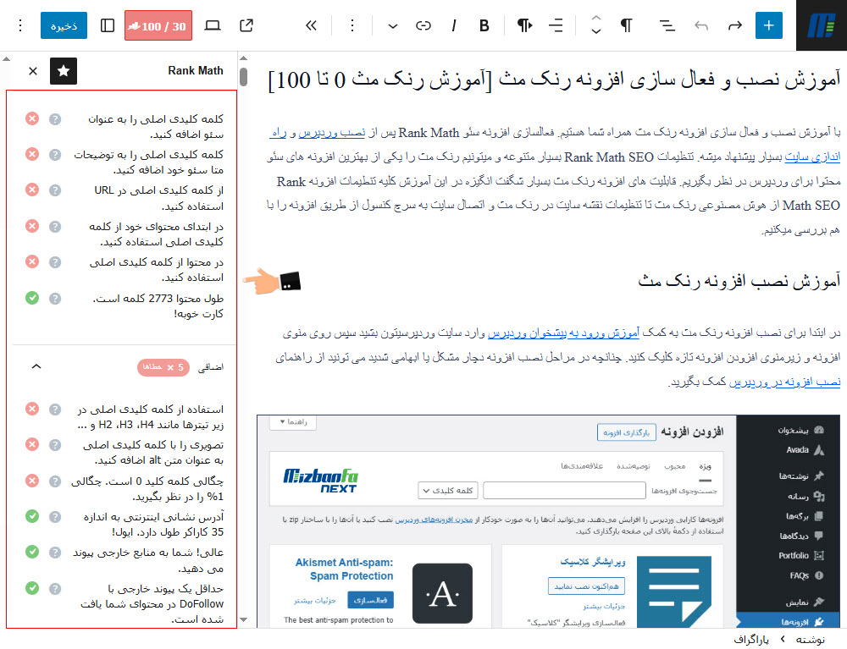Toggle the settings sidebar panel icon

[x=108, y=25]
